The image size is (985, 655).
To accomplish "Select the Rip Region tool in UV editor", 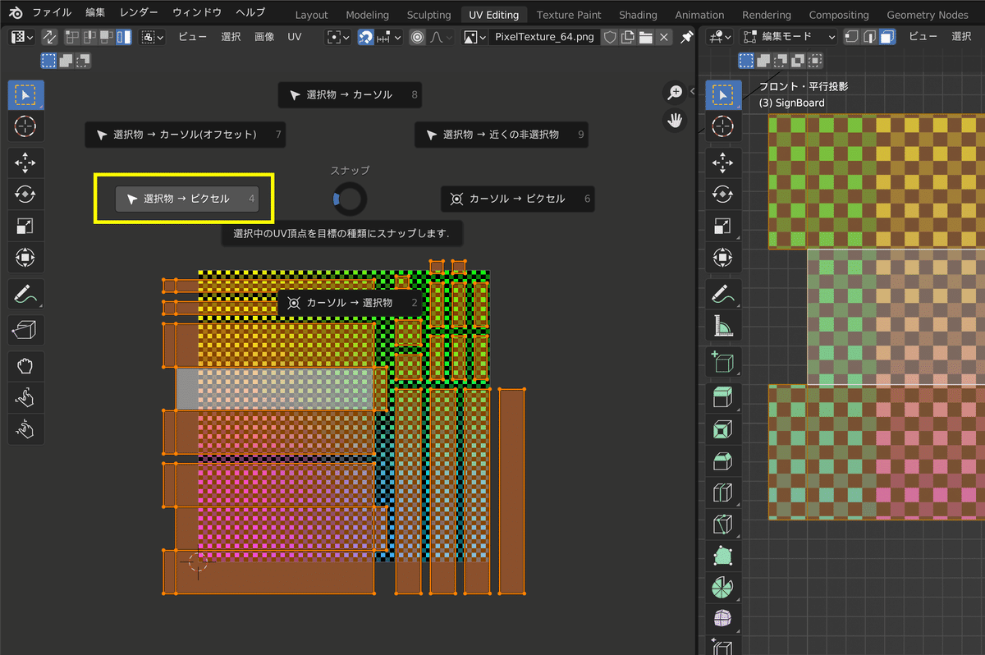I will point(25,330).
